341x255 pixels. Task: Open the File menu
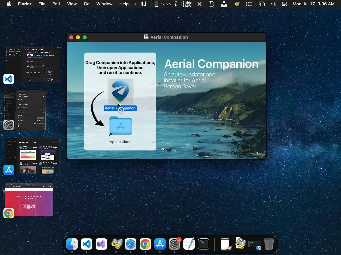[x=42, y=4]
